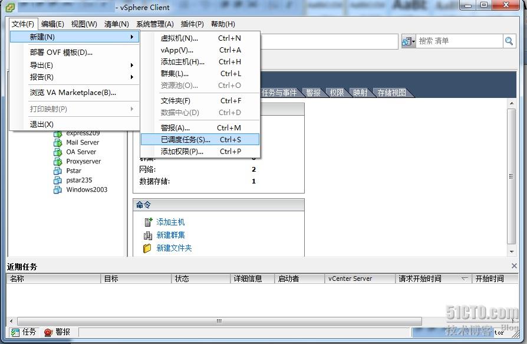Select 添加权限(P)... in the submenu
This screenshot has height=344, width=527.
[200, 152]
